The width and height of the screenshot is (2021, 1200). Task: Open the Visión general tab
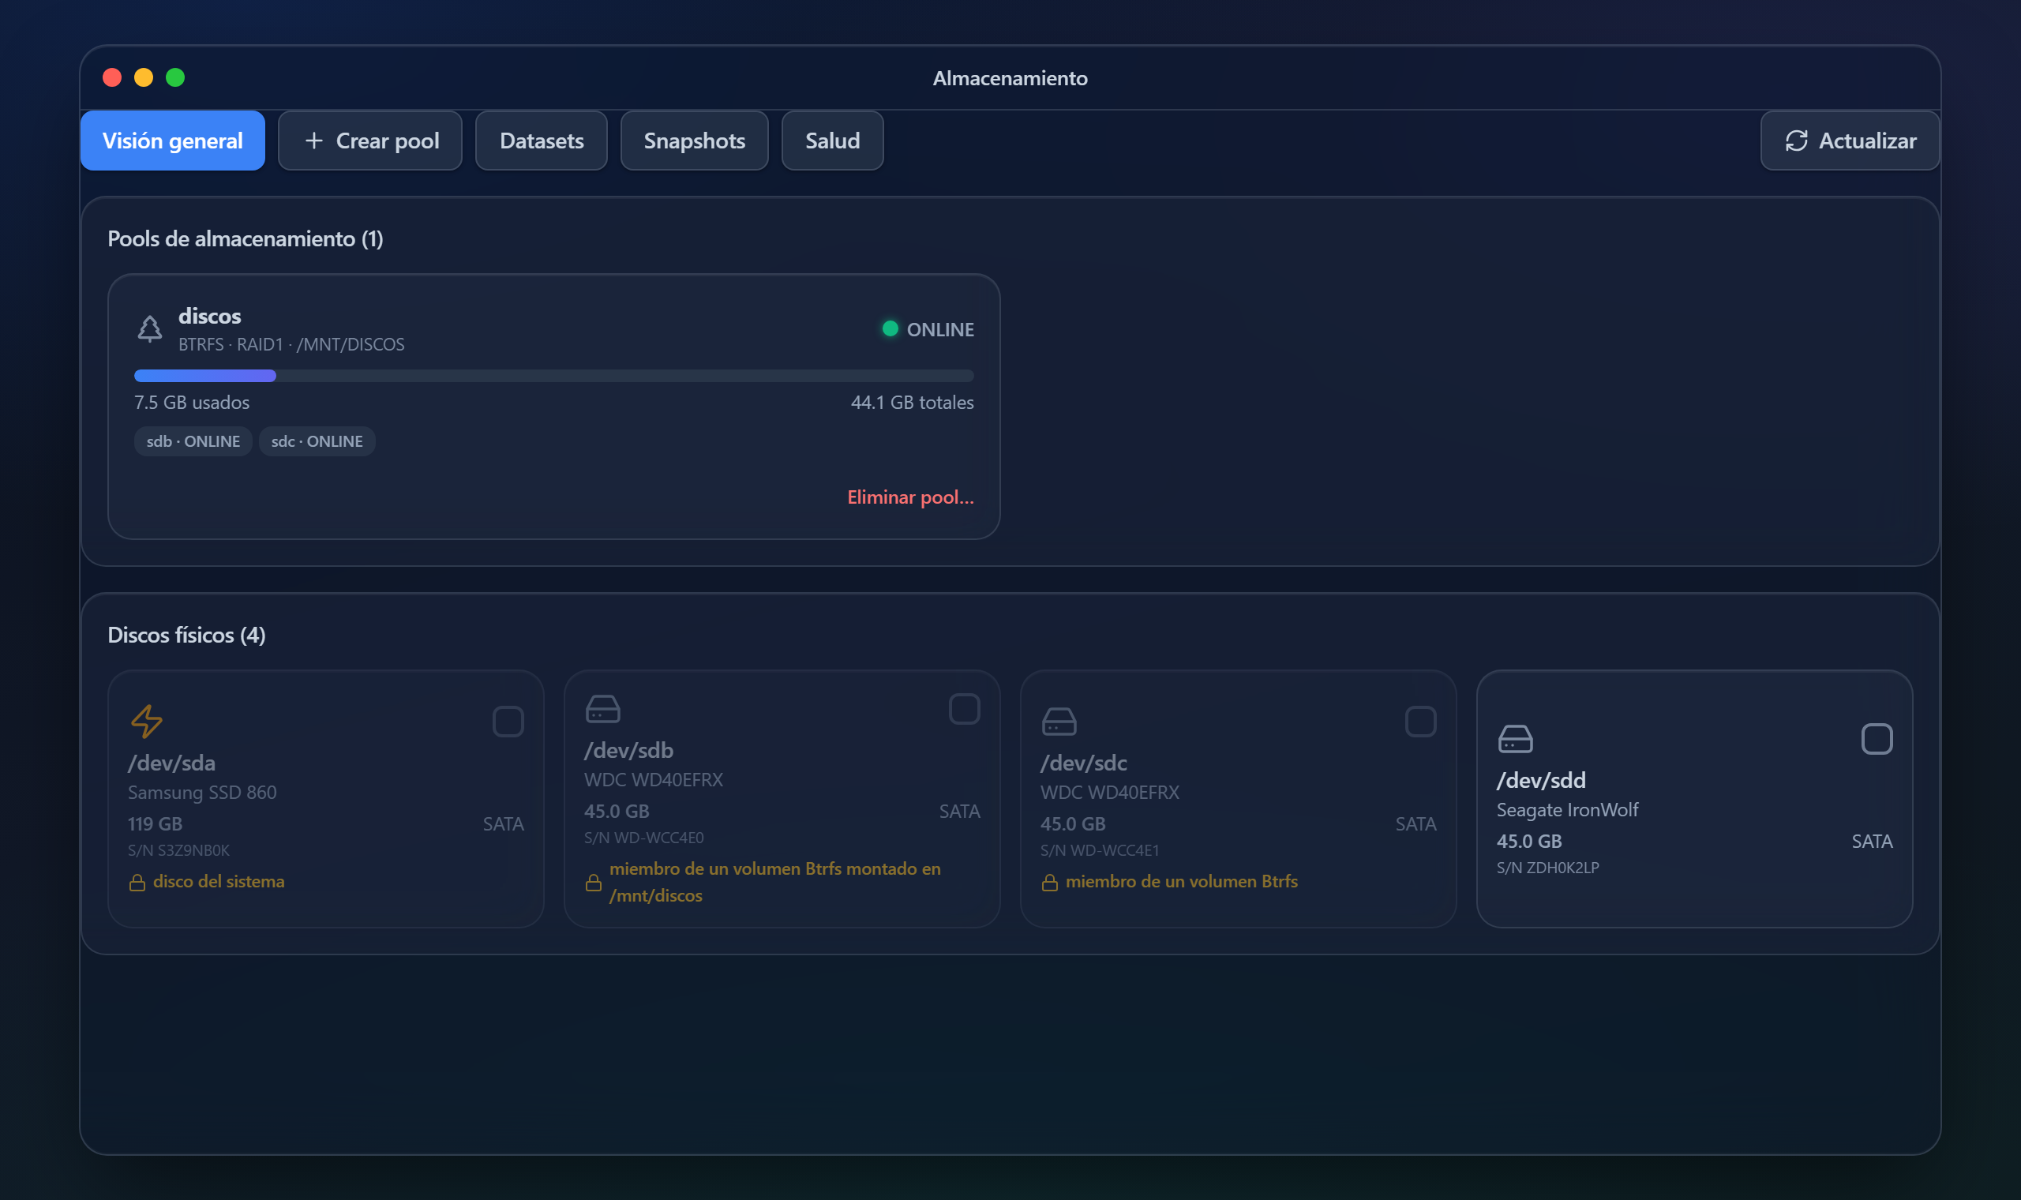(x=173, y=141)
